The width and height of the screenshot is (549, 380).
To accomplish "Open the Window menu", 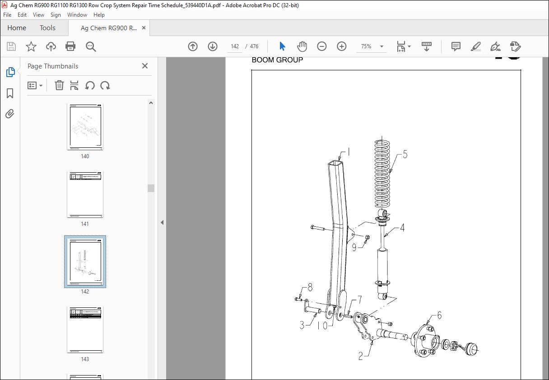I will [x=77, y=15].
